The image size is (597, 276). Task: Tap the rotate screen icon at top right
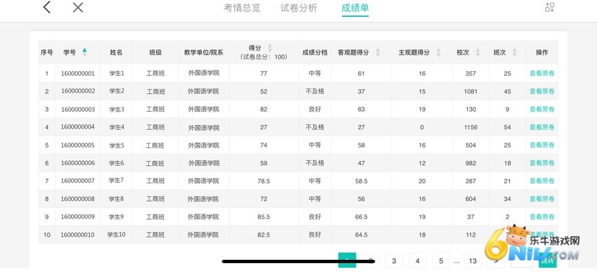coord(550,7)
